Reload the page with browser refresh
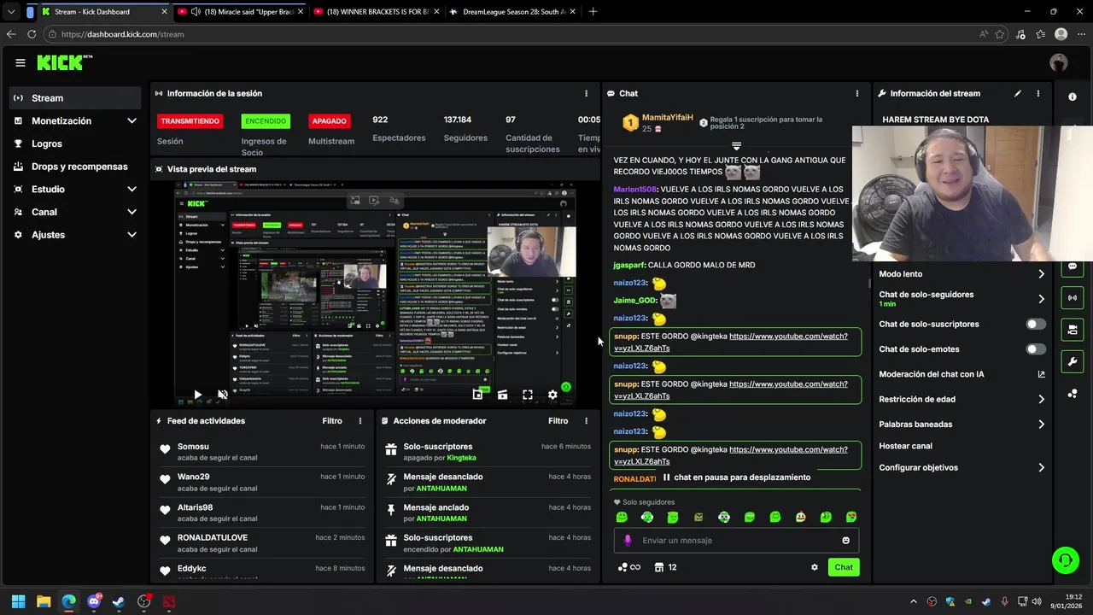1093x615 pixels. click(x=32, y=34)
